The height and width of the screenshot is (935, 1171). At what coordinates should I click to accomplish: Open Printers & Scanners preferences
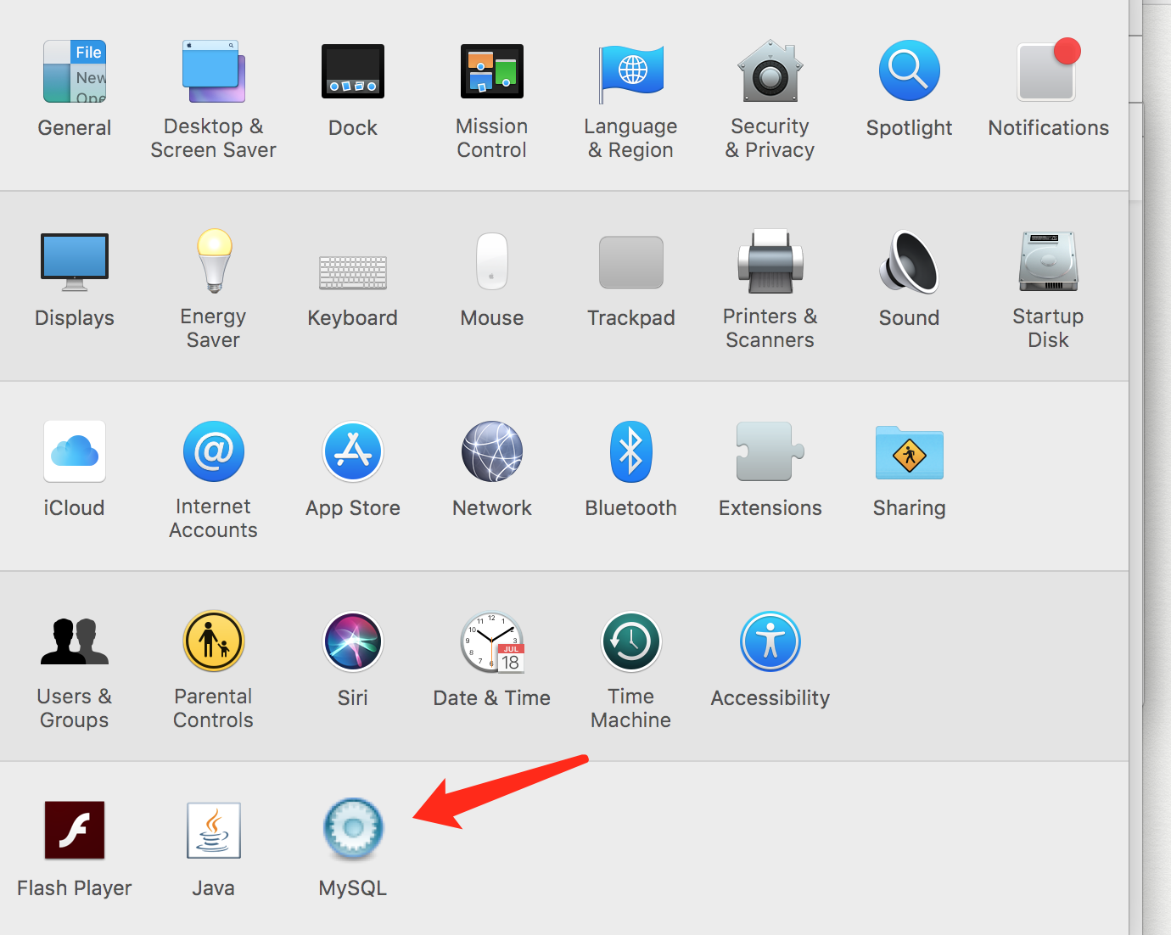770,261
